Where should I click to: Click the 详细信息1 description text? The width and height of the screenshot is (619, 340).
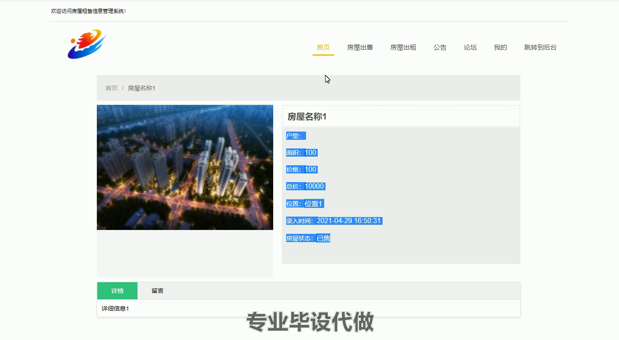(115, 309)
